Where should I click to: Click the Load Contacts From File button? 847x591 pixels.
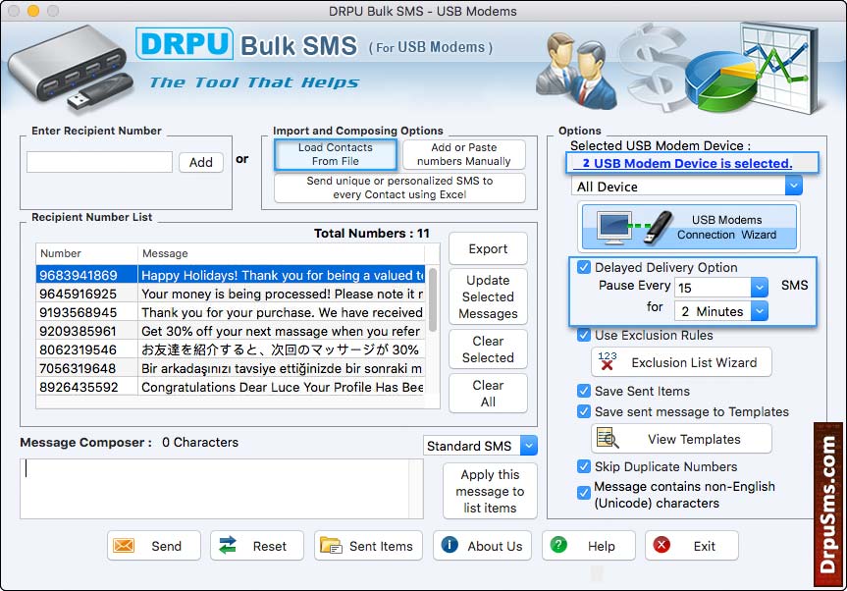point(336,154)
